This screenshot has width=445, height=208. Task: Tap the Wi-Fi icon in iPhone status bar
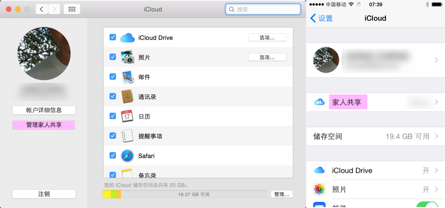click(x=351, y=4)
